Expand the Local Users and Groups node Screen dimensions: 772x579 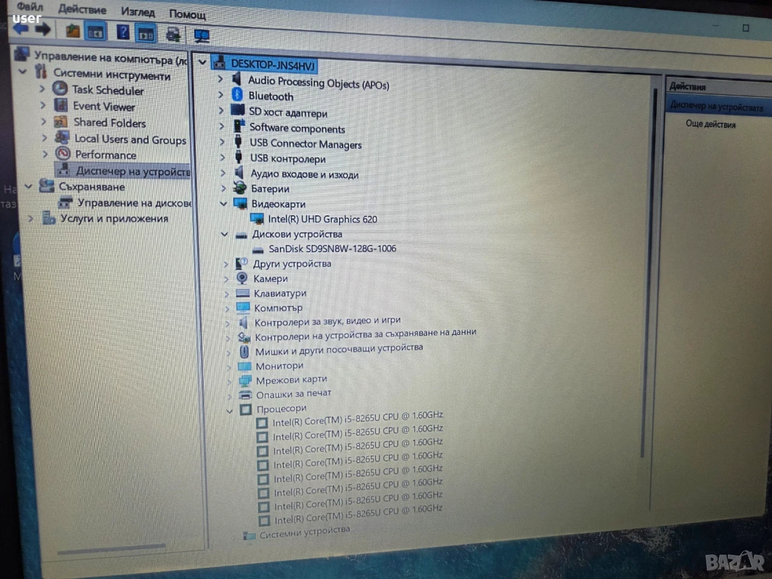(45, 138)
